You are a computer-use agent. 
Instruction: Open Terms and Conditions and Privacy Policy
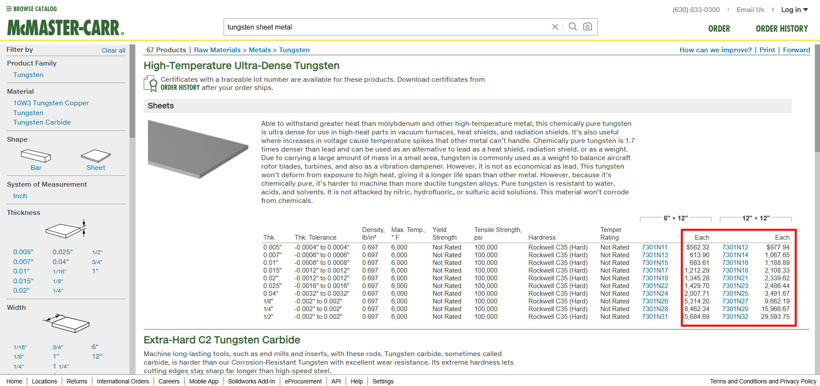coord(763,381)
